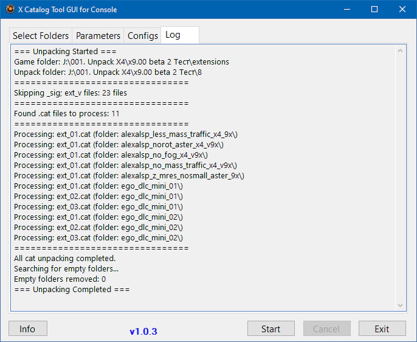Screen dimensions: 417x342
Task: Maximize the X Catalog Tool window
Action: click(x=374, y=10)
